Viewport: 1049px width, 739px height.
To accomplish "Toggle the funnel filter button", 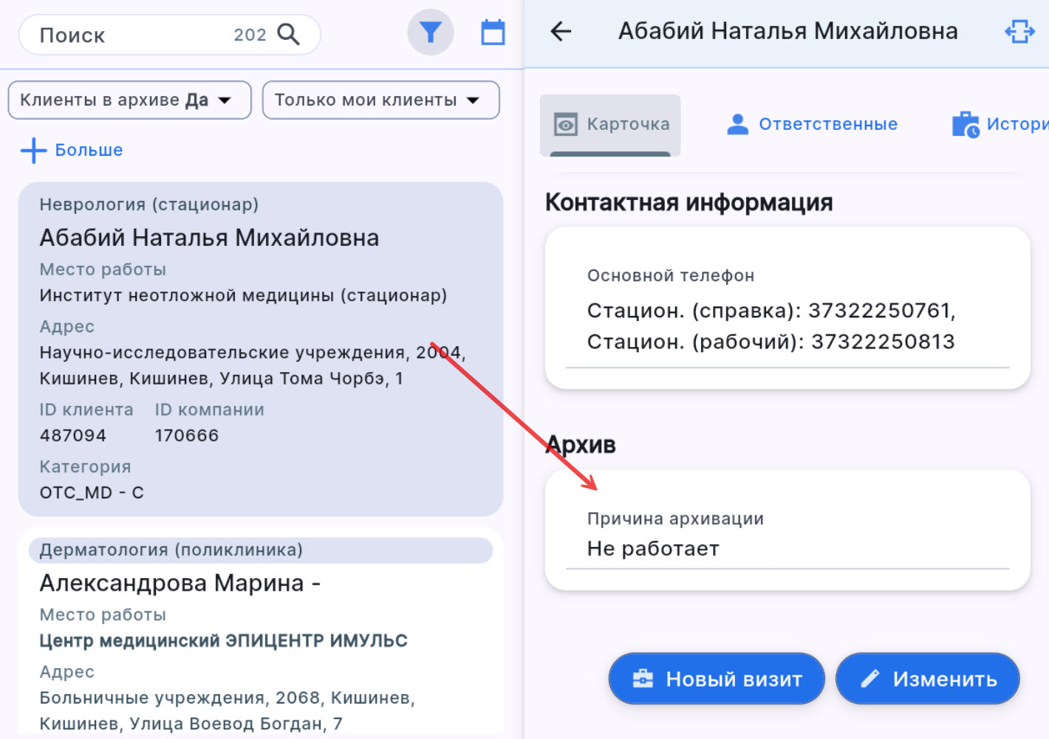I will (x=430, y=32).
